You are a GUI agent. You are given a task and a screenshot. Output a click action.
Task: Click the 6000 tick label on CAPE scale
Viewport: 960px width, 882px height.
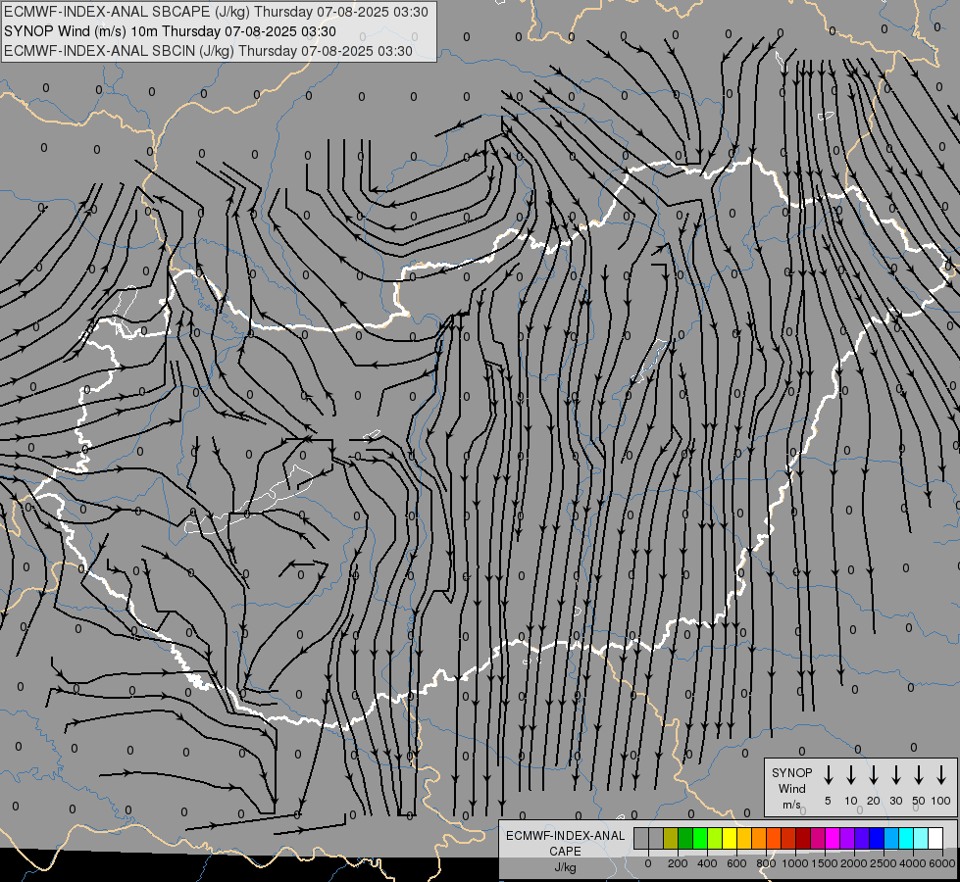tap(942, 863)
